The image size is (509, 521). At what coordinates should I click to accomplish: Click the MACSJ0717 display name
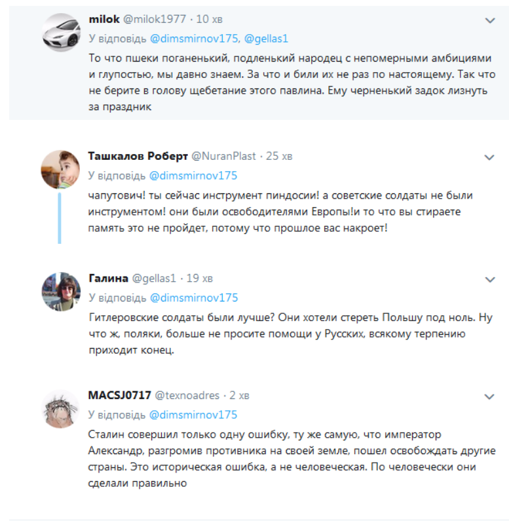120,395
